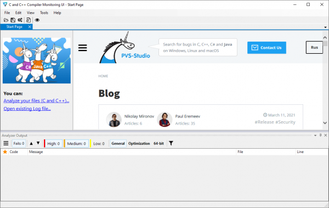Click the star column header
This screenshot has height=208, width=329.
click(5, 151)
